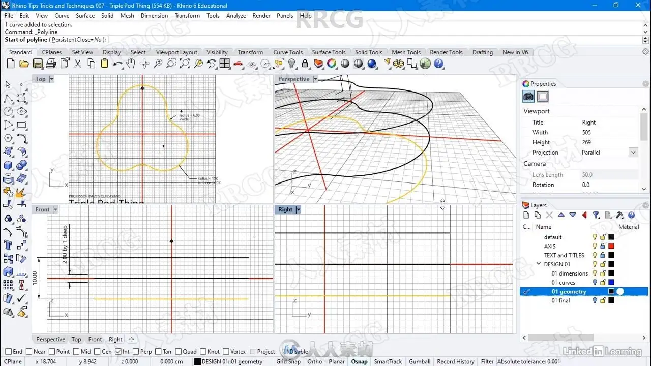Viewport: 651px width, 366px height.
Task: Uncheck the Int osnap checkbox
Action: (118, 351)
